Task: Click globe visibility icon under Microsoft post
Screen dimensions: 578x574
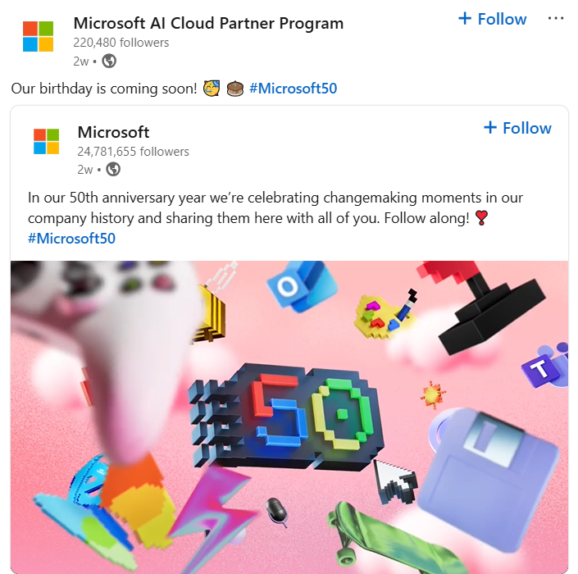Action: pos(113,170)
